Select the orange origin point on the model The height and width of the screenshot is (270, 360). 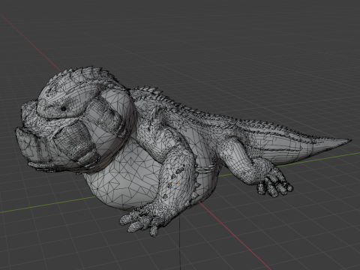click(x=179, y=183)
